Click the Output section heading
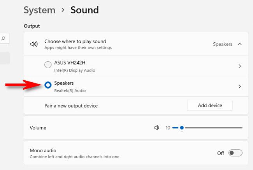Screen dimensions: 253x170 (32, 26)
